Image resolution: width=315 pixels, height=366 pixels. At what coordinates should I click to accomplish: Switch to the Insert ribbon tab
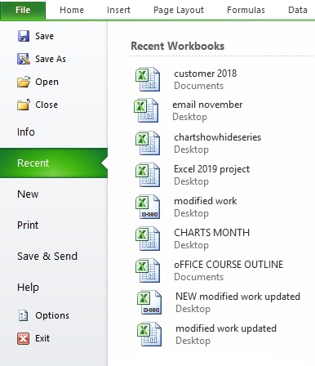pos(118,10)
